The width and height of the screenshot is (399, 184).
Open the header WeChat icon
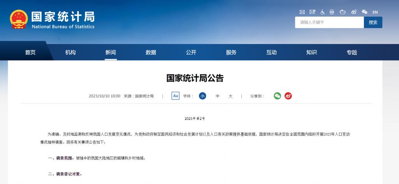(365, 12)
